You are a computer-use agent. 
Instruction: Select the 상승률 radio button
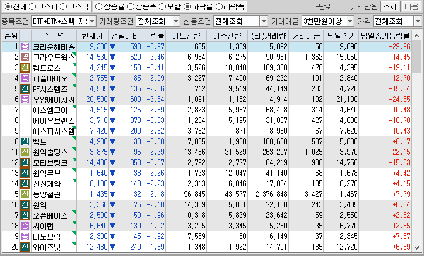99,6
